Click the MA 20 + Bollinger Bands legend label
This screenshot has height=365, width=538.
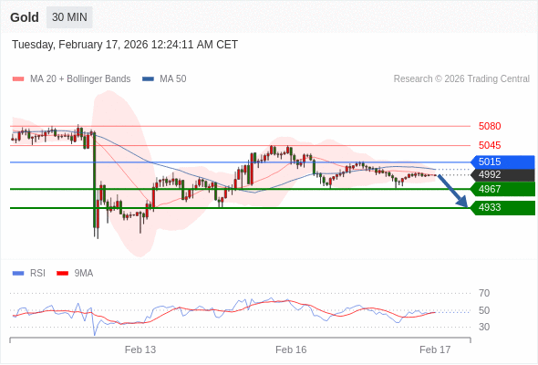click(80, 79)
